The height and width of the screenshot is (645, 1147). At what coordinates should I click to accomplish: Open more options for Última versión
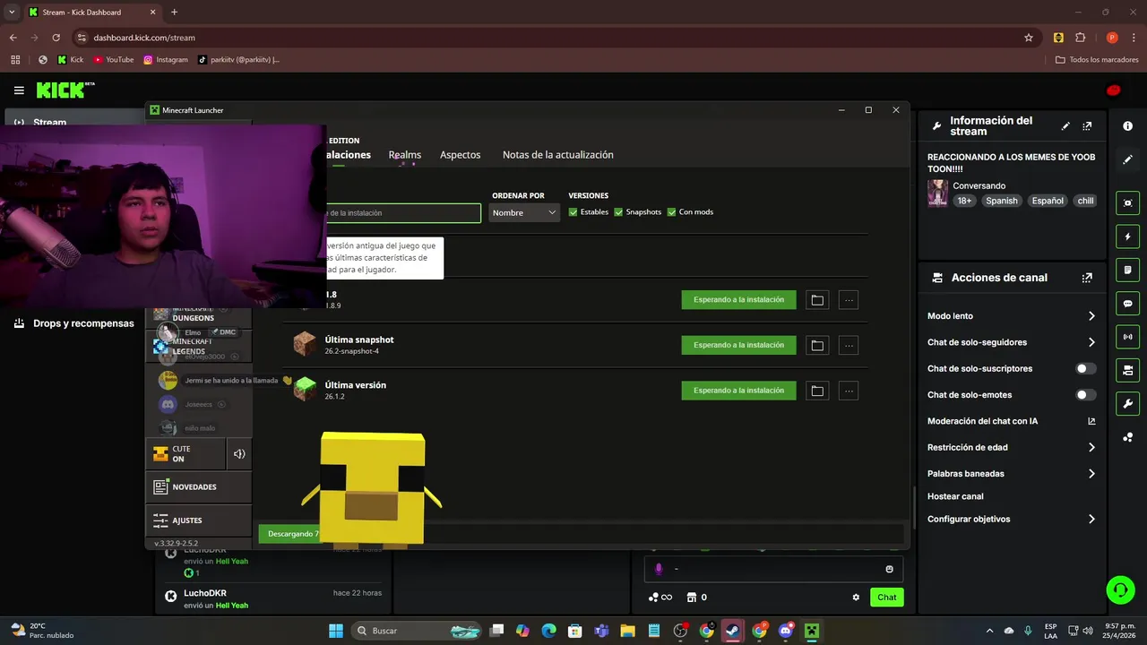849,391
